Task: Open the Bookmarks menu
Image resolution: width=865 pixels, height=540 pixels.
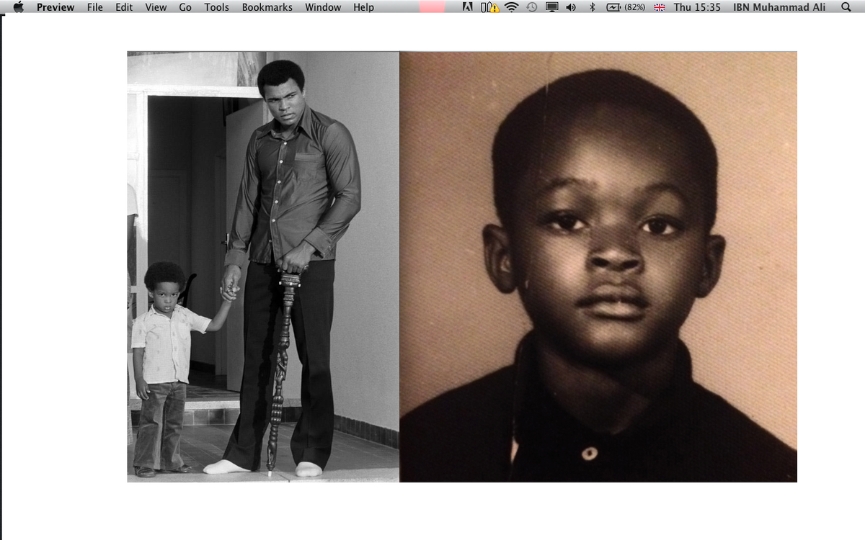Action: pos(267,7)
